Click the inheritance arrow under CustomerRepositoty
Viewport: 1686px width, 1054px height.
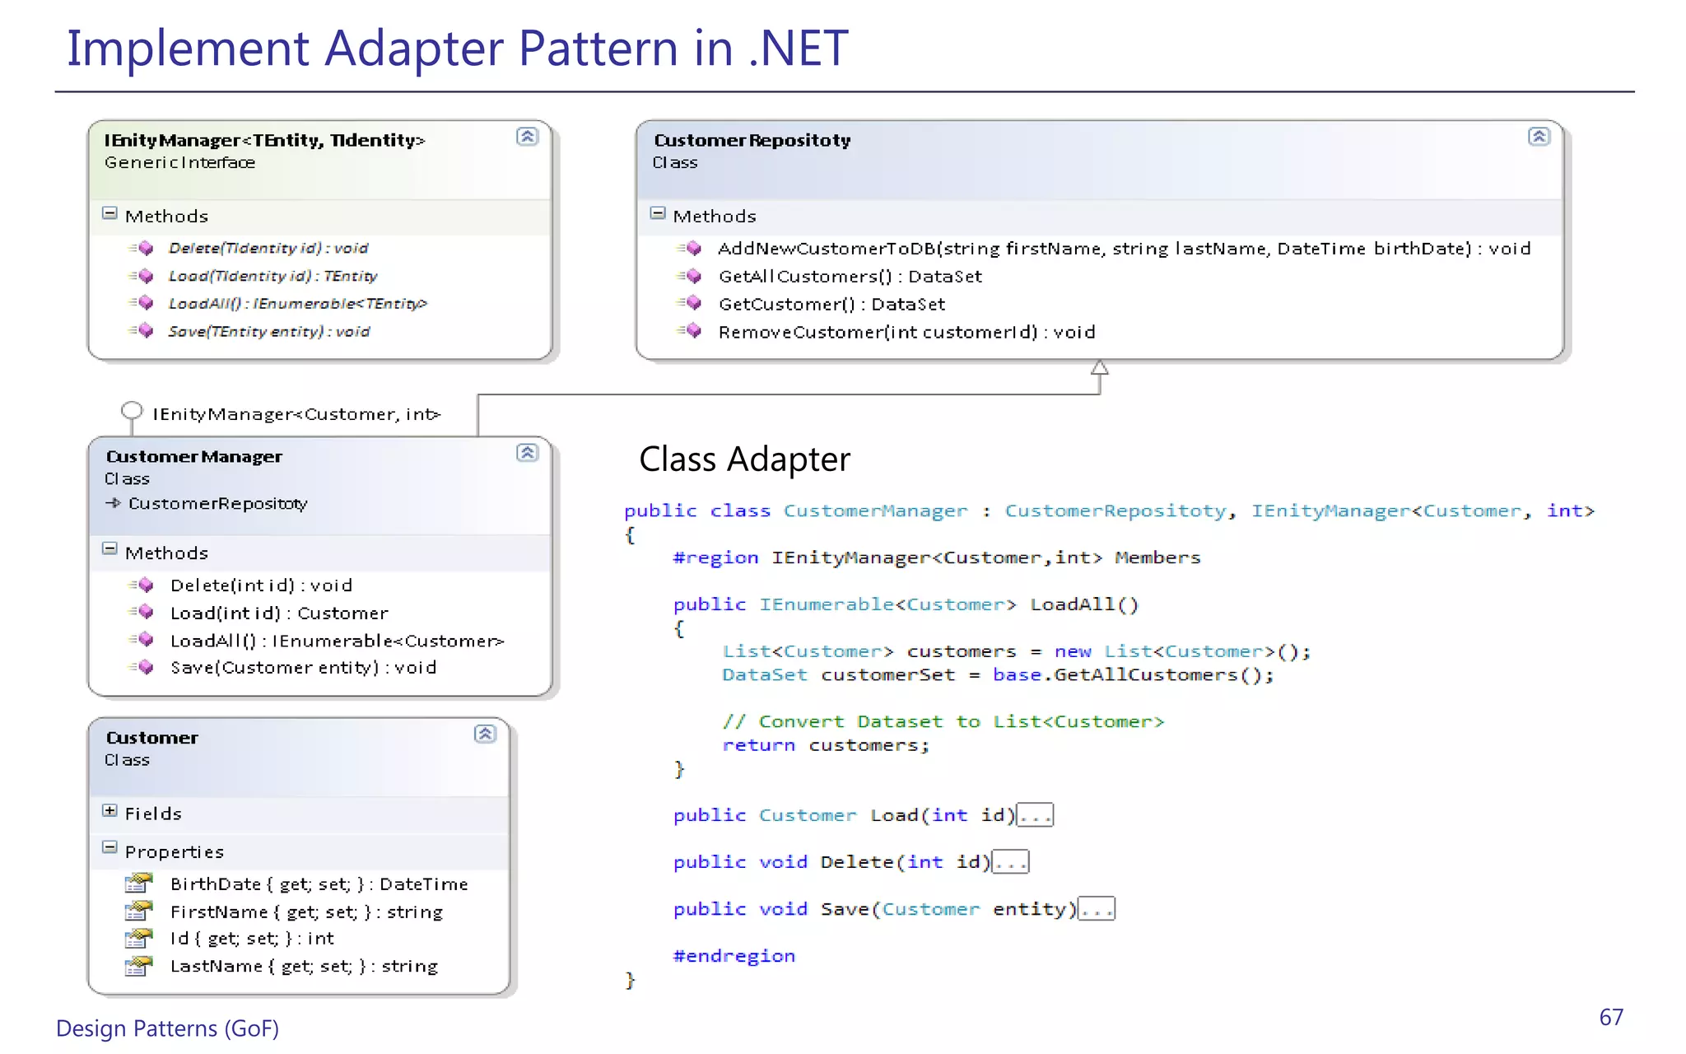(1099, 368)
